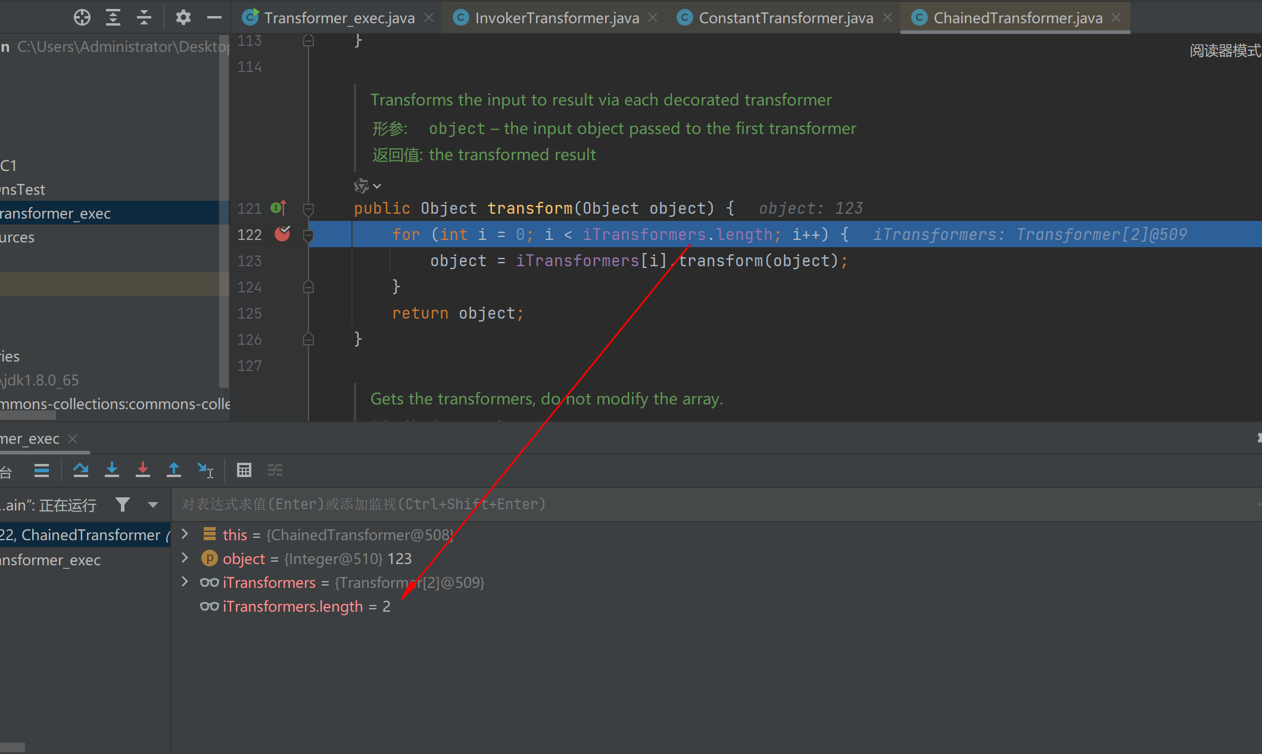Click the fold end marker at line 113

[x=309, y=40]
